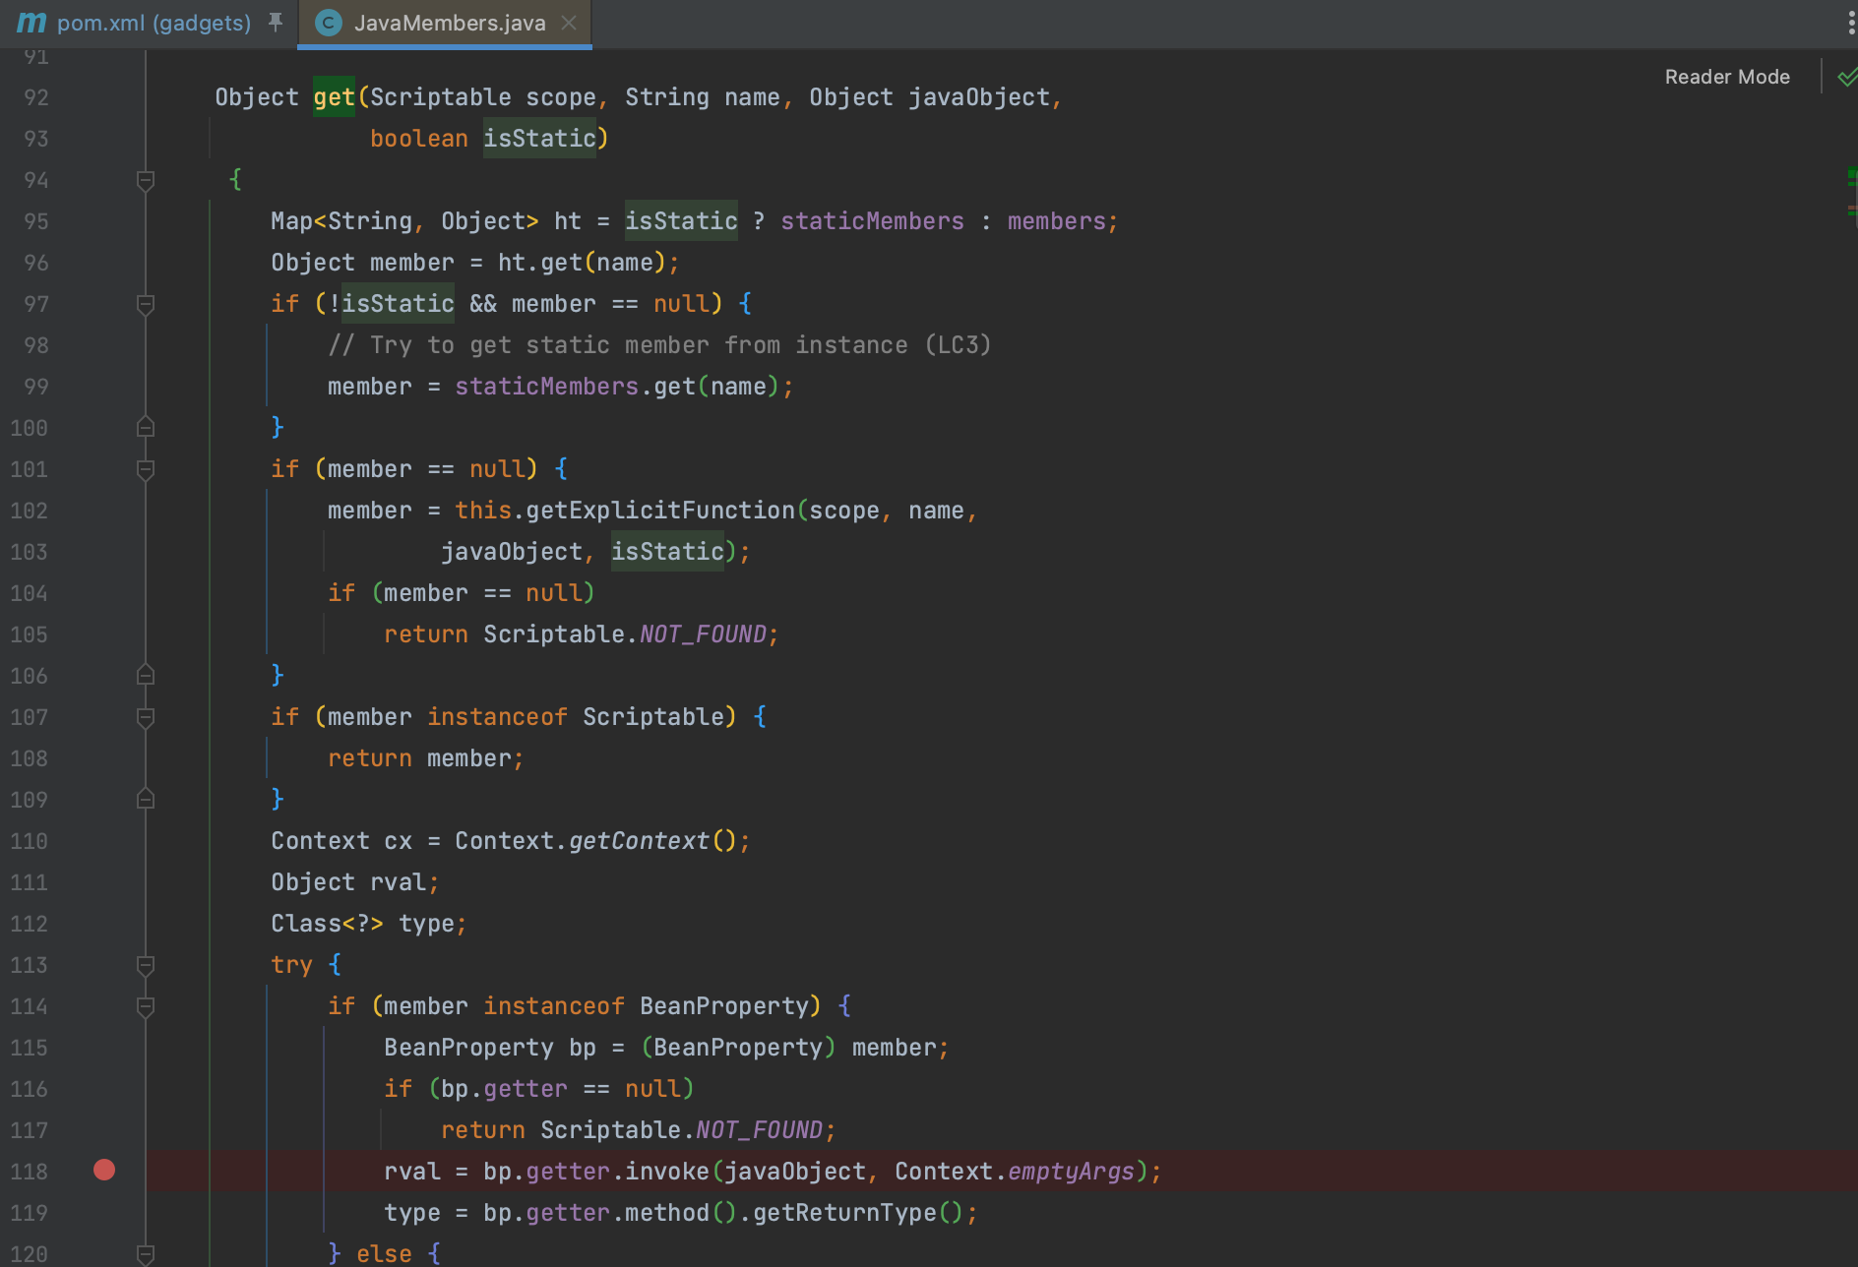
Task: Click NOT_FOUND on line 105
Action: pyautogui.click(x=703, y=634)
